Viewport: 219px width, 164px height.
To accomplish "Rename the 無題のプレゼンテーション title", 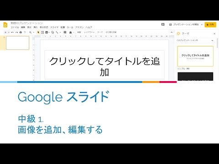I will 26,23.
